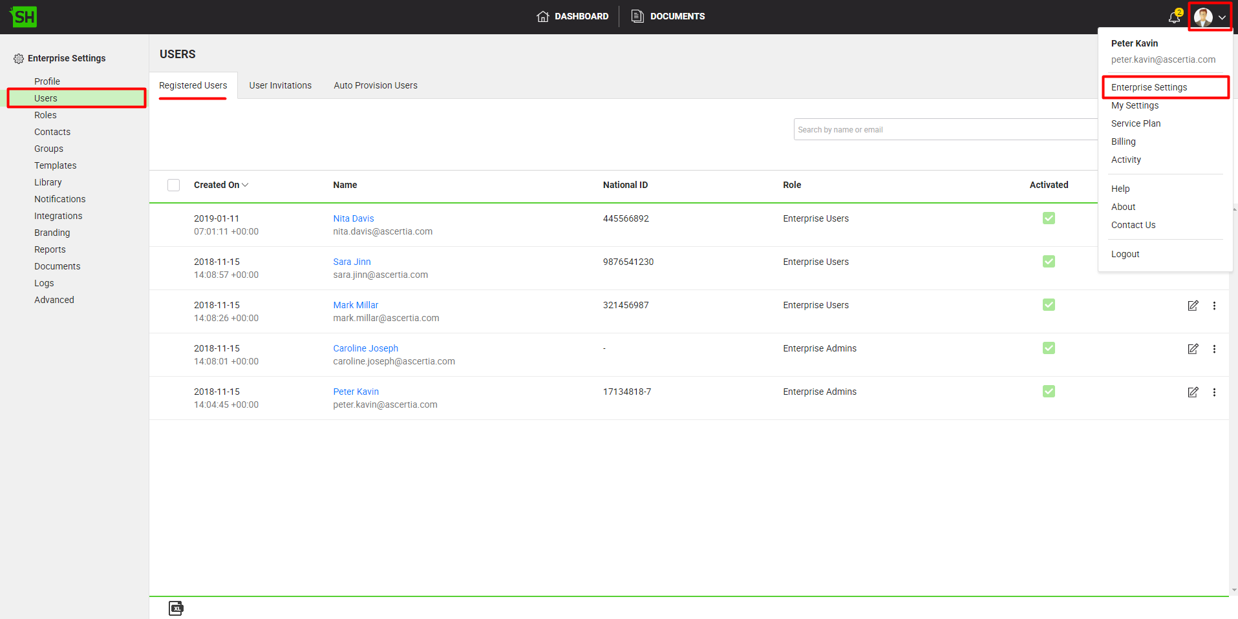
Task: Open the notifications bell icon
Action: pyautogui.click(x=1174, y=17)
